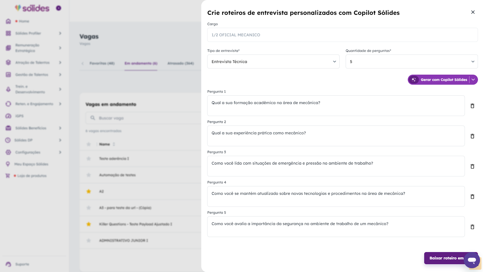
Task: Edit the Pergunta 3 text about emergência
Action: (x=336, y=166)
